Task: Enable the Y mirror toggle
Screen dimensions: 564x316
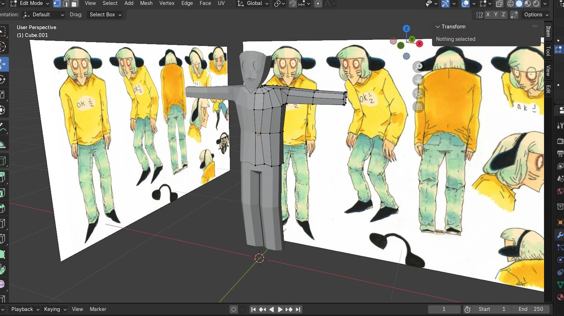Action: 496,15
